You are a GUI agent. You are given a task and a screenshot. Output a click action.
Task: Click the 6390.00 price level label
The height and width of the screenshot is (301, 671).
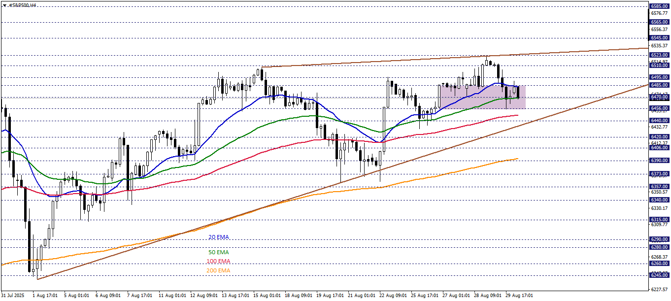659,160
